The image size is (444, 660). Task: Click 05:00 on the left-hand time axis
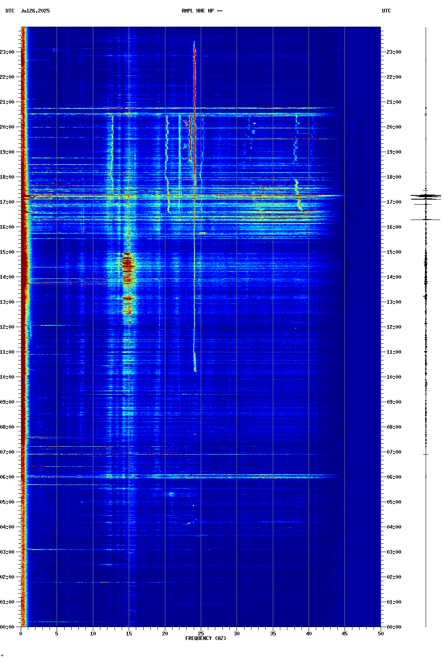[x=7, y=502]
